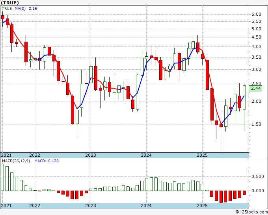
Task: Select 2021 on the price chart timeline
Action: (x=6, y=155)
